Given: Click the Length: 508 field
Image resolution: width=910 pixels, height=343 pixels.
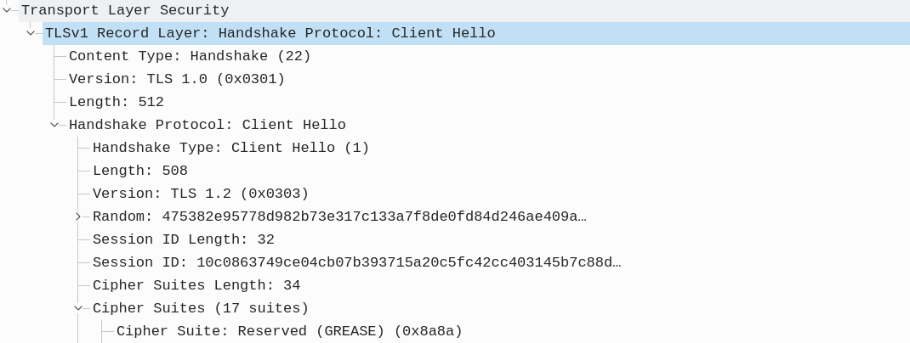Looking at the screenshot, I should point(140,171).
